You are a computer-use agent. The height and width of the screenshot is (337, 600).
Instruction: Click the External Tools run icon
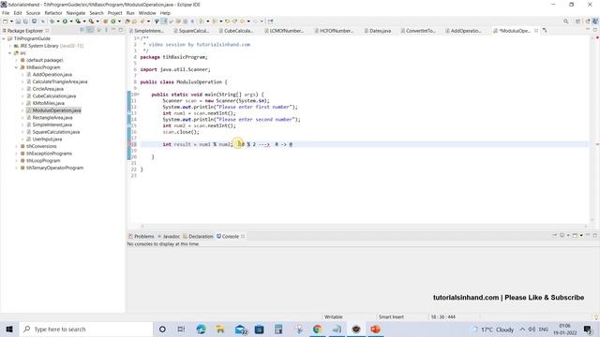[x=91, y=21]
